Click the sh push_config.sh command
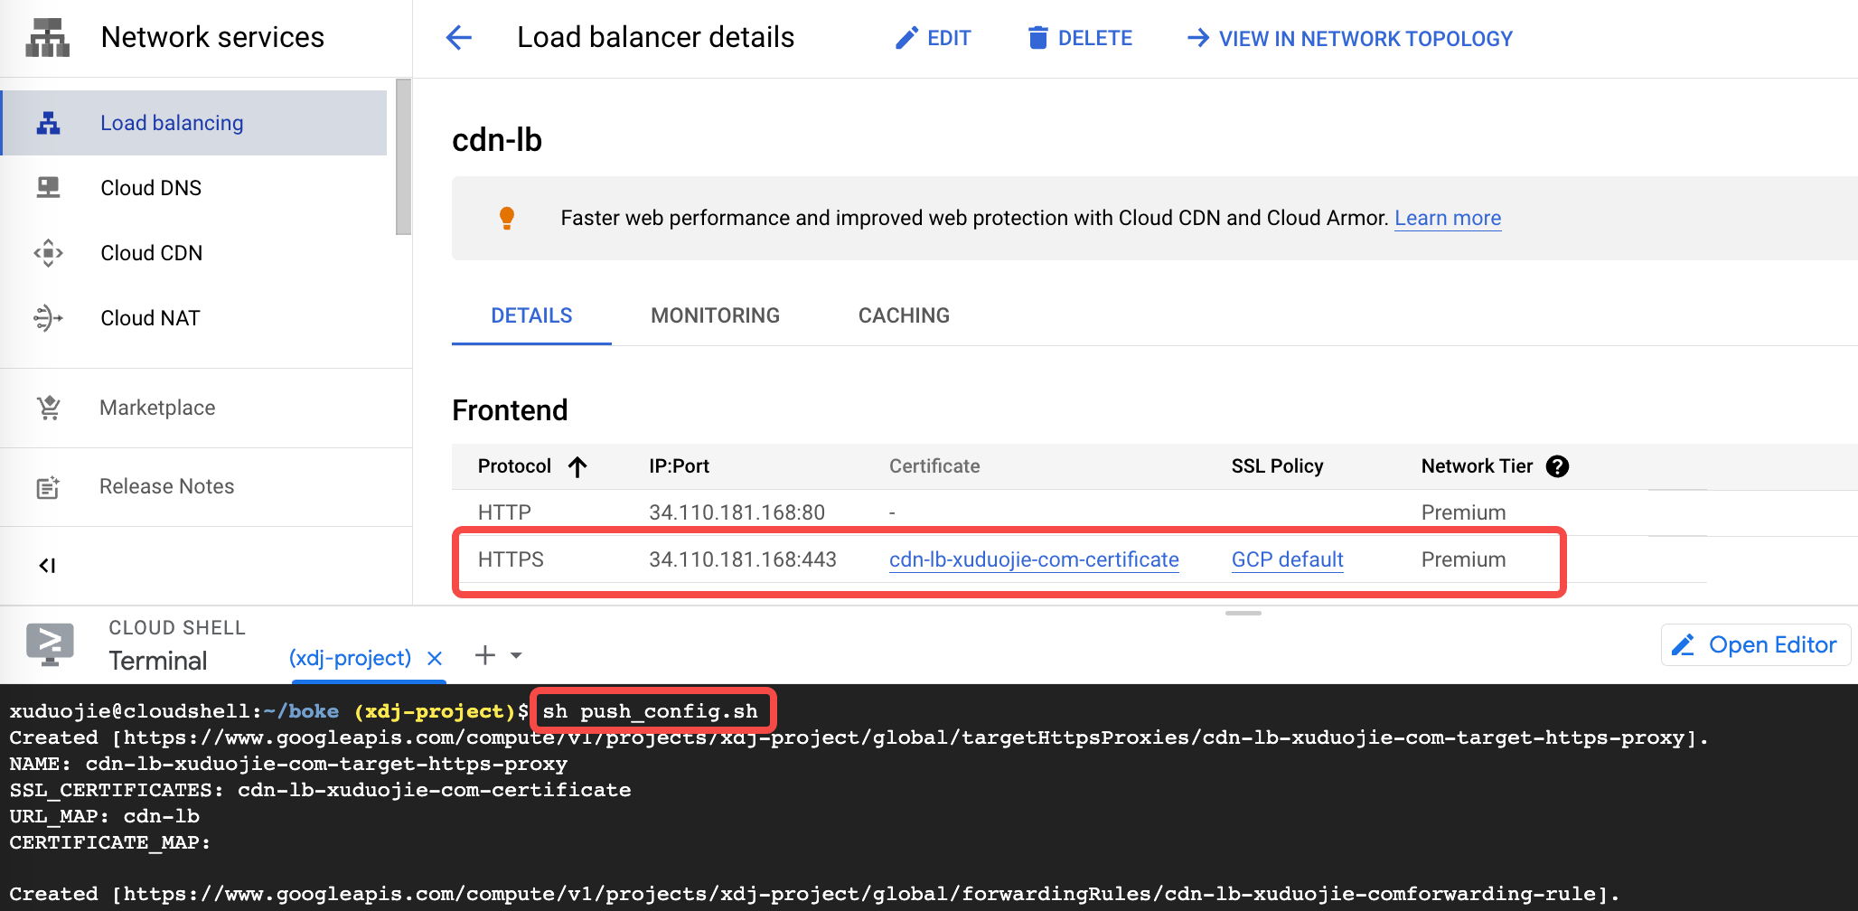This screenshot has width=1858, height=911. click(x=650, y=711)
